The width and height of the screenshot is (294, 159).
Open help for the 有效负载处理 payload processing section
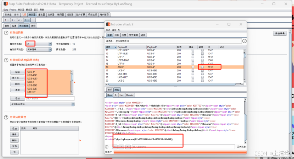(6, 117)
